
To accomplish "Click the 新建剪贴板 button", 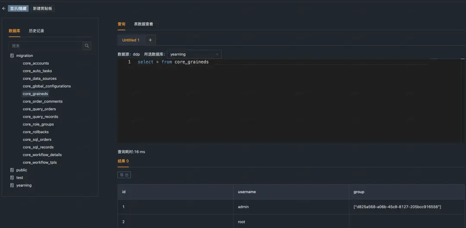I will pyautogui.click(x=42, y=9).
